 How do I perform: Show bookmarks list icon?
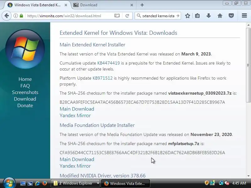(x=197, y=16)
